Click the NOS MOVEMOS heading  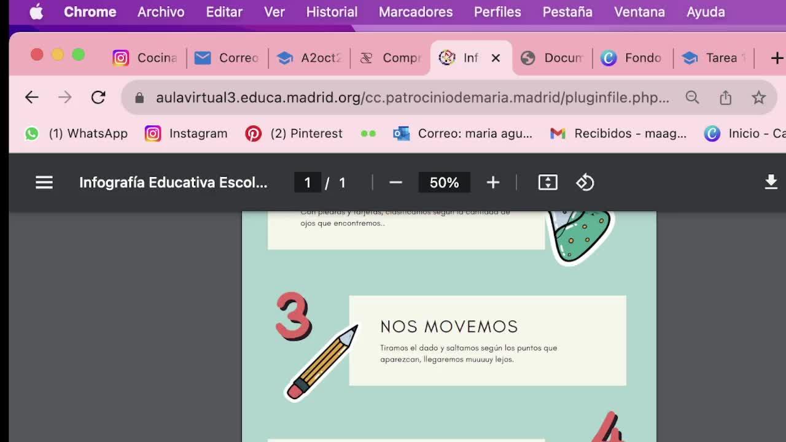449,327
